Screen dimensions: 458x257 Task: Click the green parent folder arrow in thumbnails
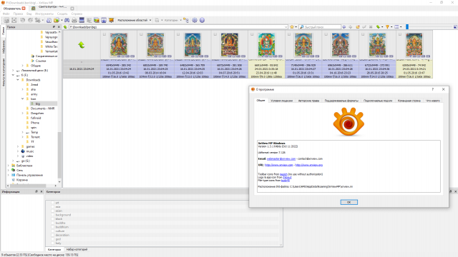[x=81, y=45]
